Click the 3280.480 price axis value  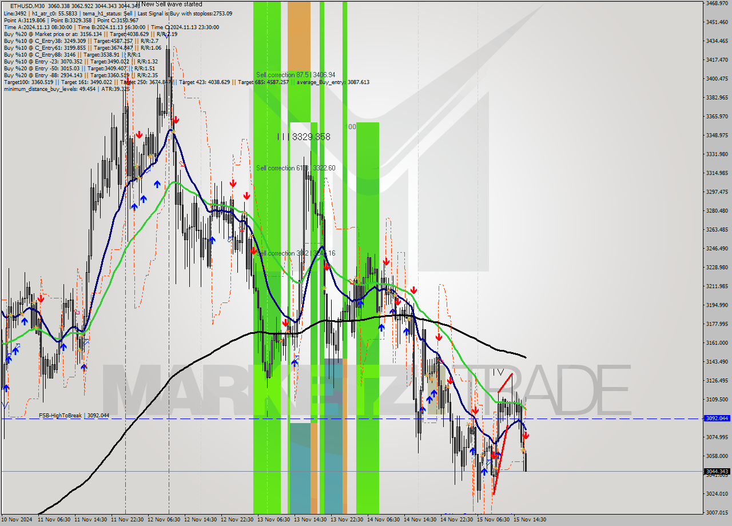pyautogui.click(x=717, y=211)
